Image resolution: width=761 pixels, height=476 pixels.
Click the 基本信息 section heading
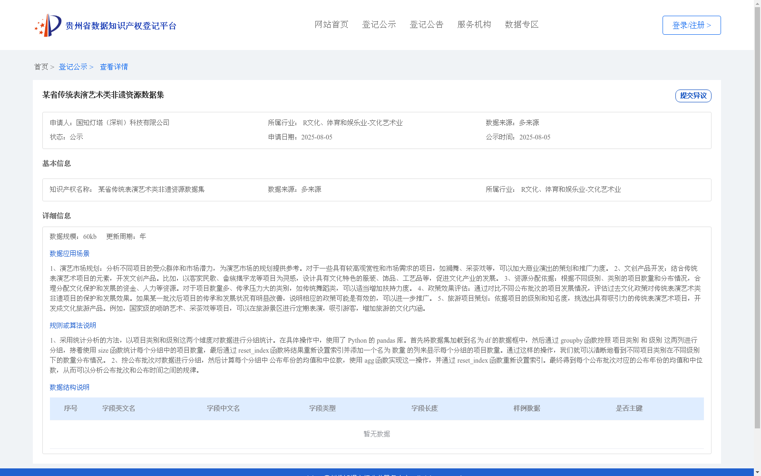(x=57, y=163)
